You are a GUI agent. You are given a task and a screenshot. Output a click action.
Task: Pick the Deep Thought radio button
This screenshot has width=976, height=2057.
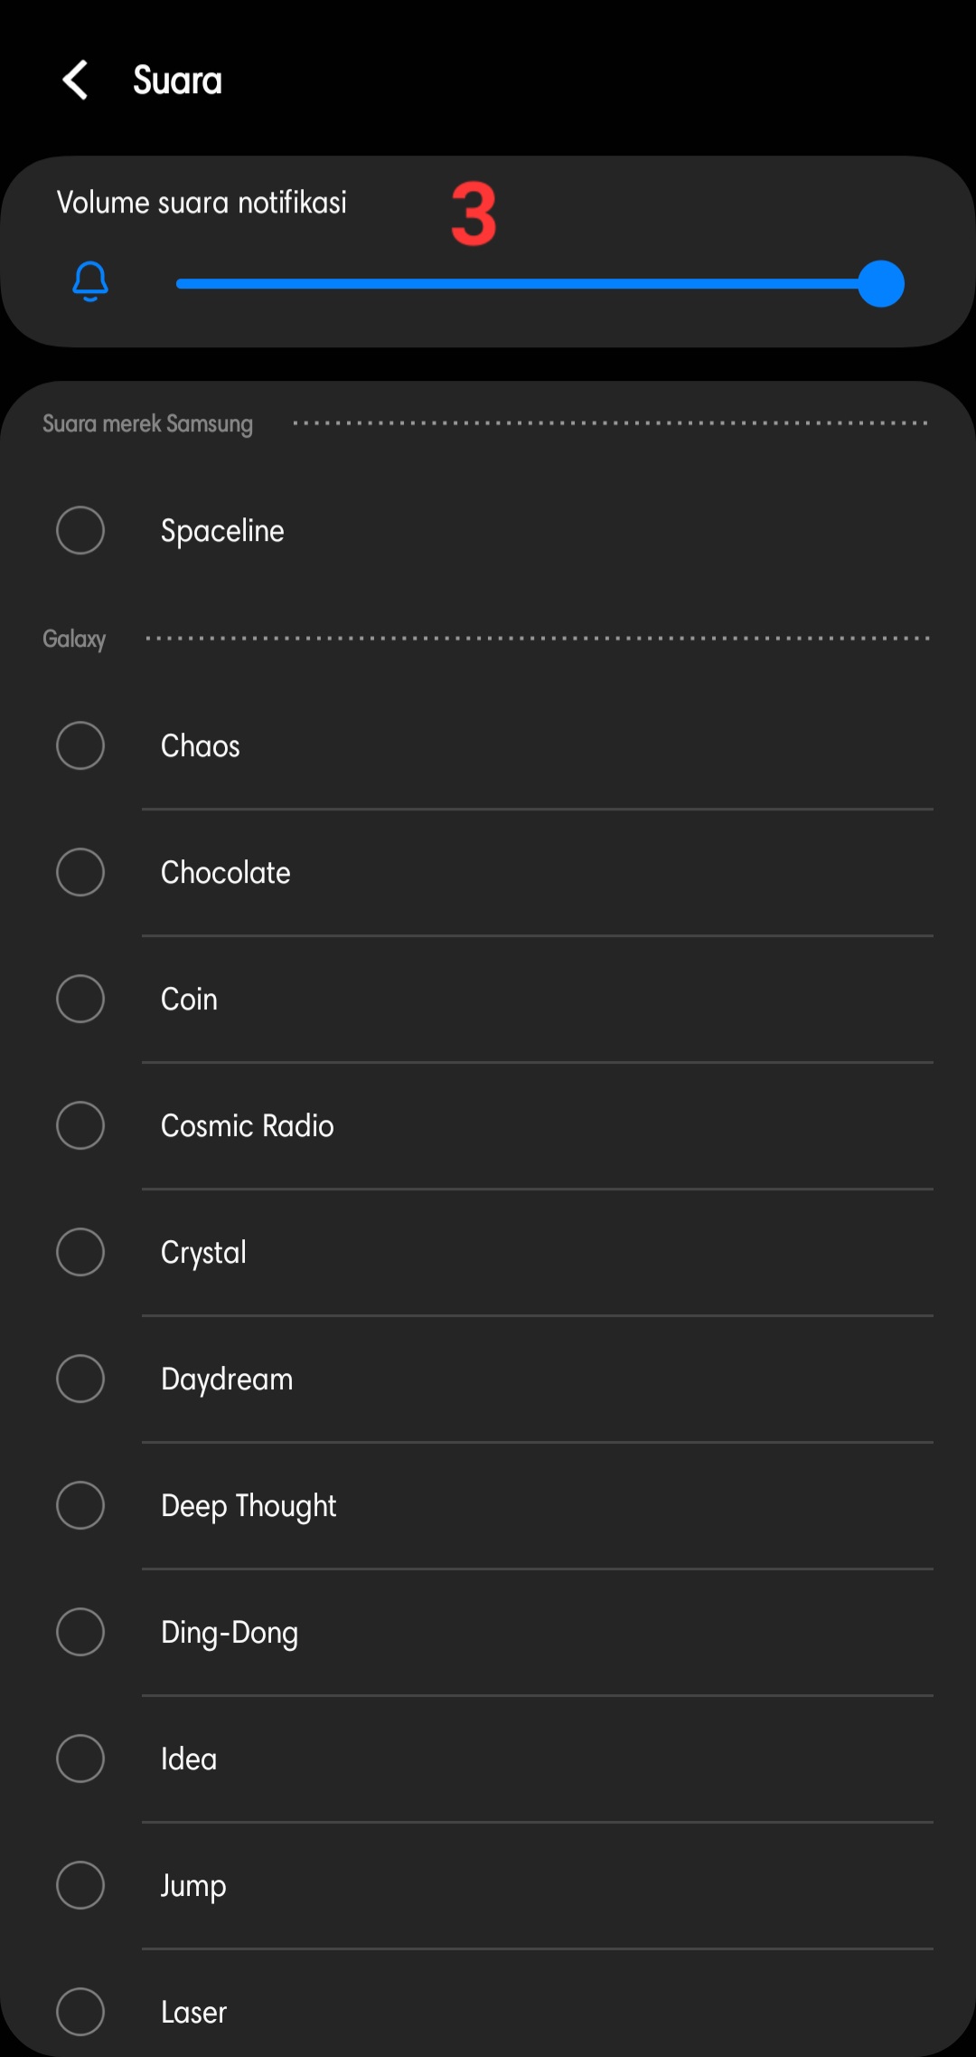pyautogui.click(x=80, y=1505)
